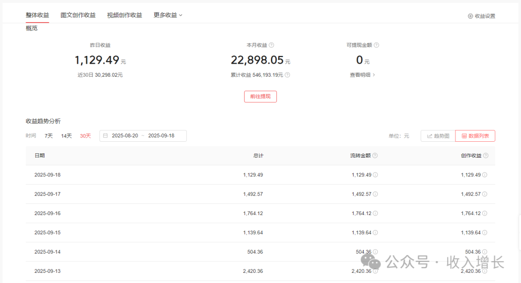
Task: Click 2025-09-13 date row cell
Action: coord(47,271)
